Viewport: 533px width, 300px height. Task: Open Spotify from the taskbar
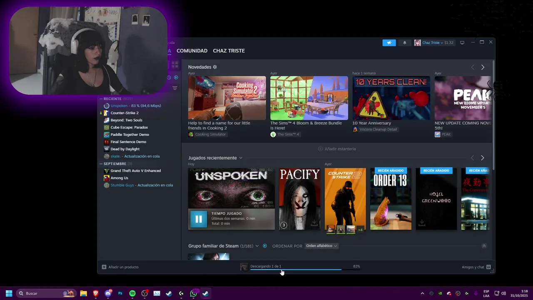(x=132, y=293)
